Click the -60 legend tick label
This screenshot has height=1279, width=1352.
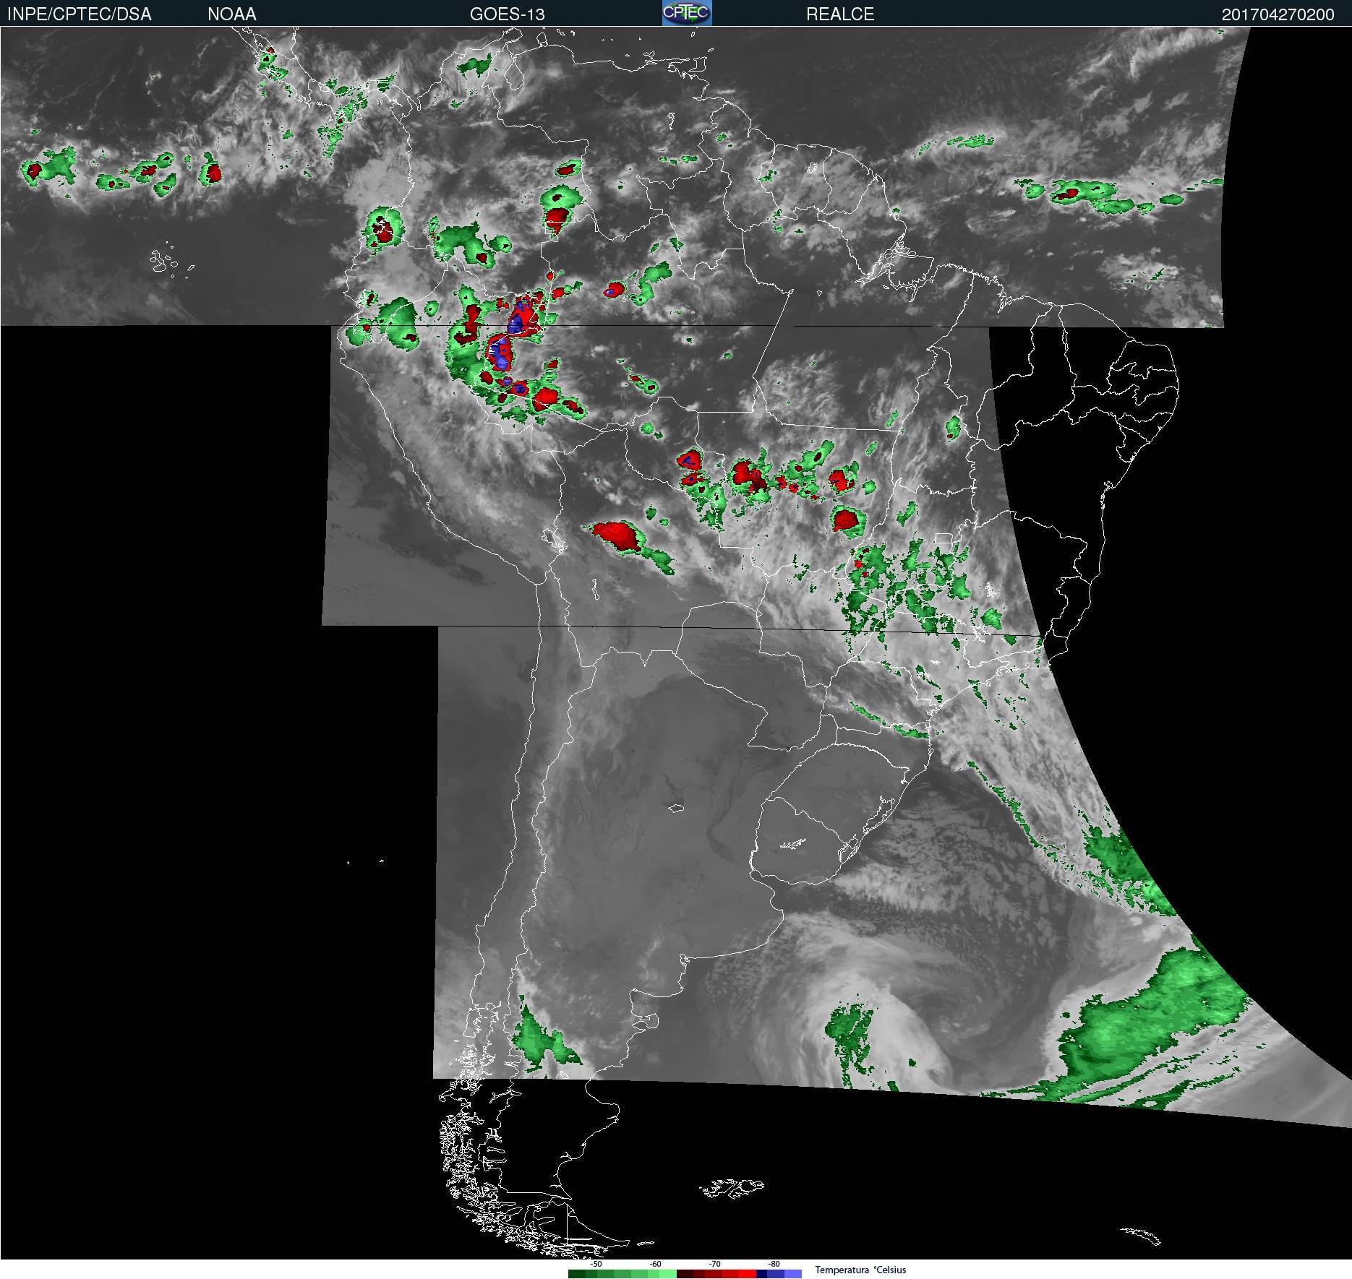655,1264
